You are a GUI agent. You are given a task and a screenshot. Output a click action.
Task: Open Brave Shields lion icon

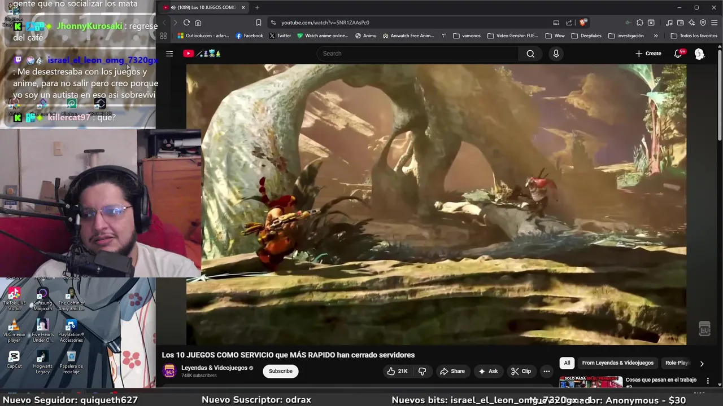click(x=583, y=23)
